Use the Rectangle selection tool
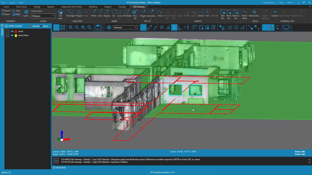This screenshot has height=175, width=312. [70, 13]
